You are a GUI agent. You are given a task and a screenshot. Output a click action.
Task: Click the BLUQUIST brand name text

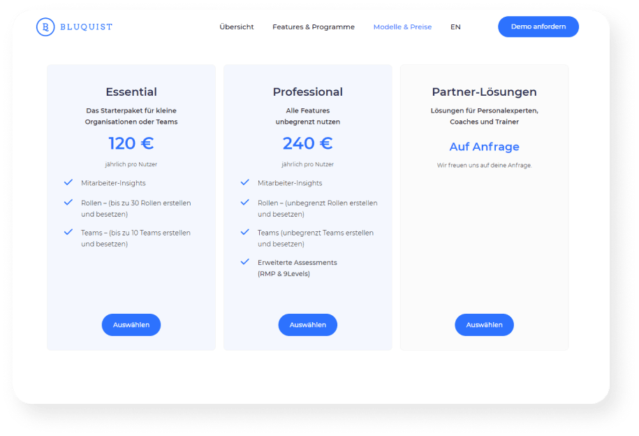click(87, 27)
